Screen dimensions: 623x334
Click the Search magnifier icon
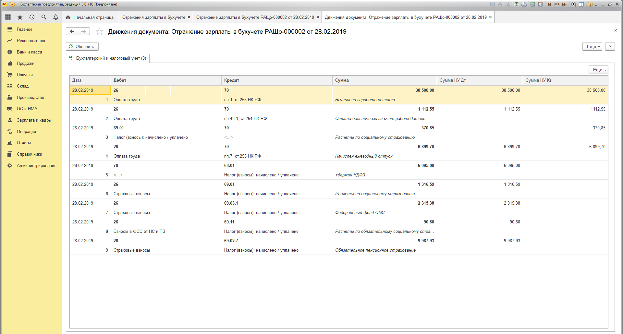[44, 17]
